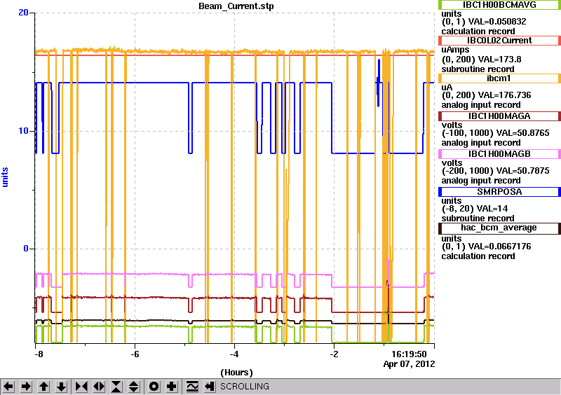The width and height of the screenshot is (561, 395).
Task: Click the horizontal zoom-in bowtie icon
Action: pos(81,387)
